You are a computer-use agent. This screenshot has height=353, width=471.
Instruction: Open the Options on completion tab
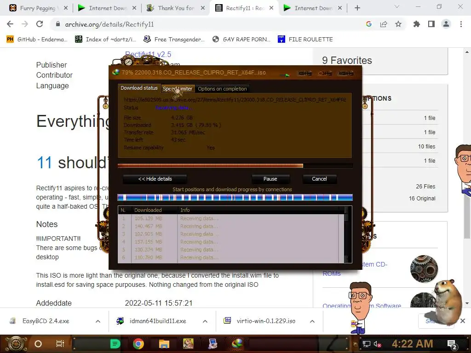coord(222,89)
